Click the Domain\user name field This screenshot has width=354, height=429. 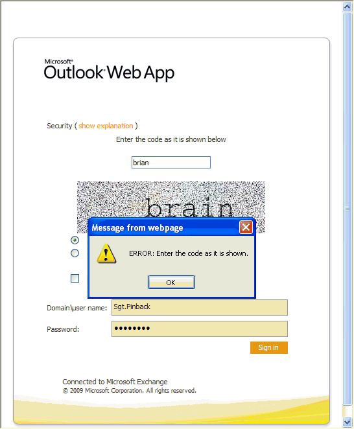click(x=200, y=307)
